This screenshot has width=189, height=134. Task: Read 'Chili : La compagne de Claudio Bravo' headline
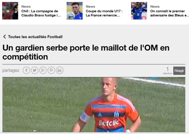(41, 13)
